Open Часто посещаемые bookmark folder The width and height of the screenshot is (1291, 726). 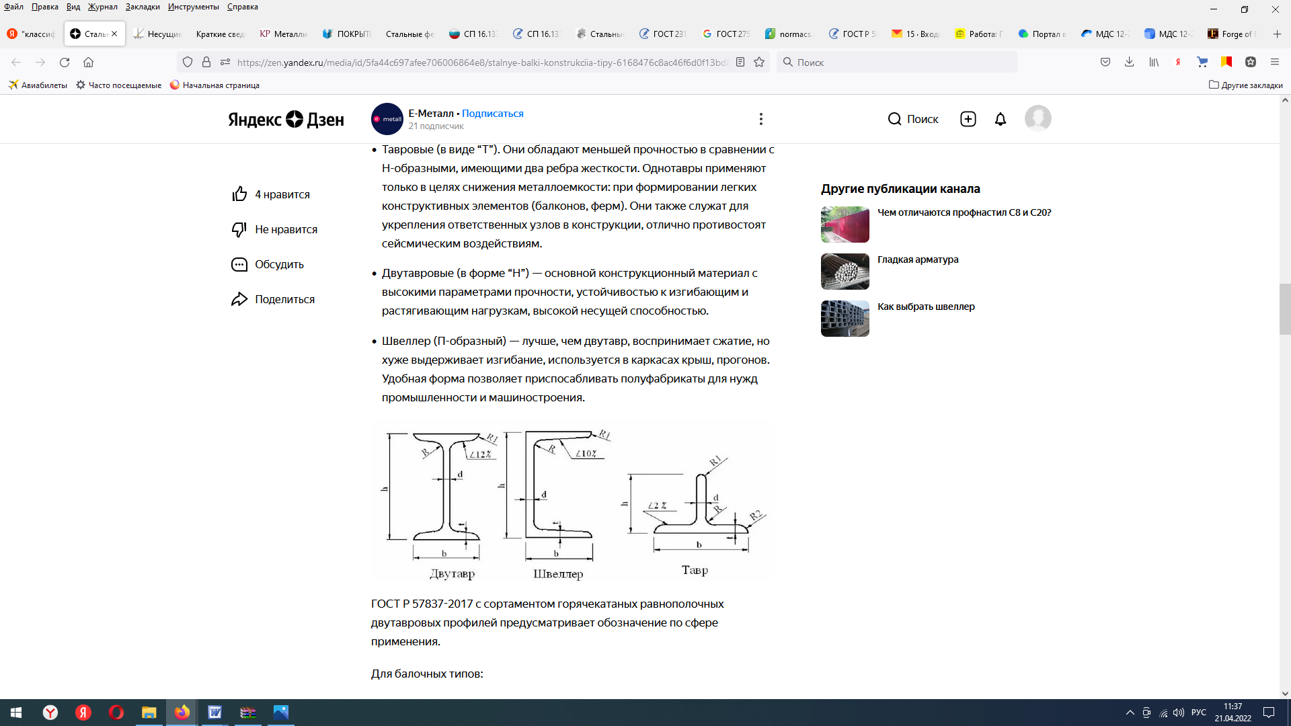(x=119, y=85)
